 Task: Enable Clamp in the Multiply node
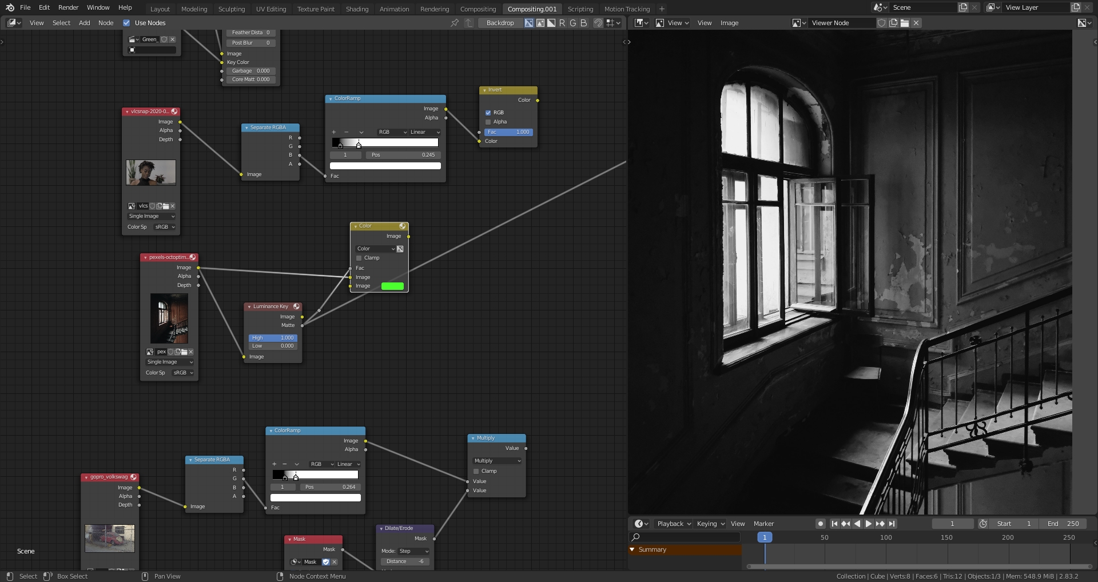(x=476, y=471)
